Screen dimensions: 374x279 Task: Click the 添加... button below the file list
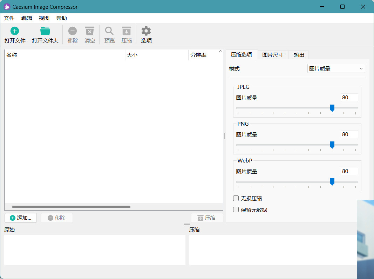click(21, 218)
